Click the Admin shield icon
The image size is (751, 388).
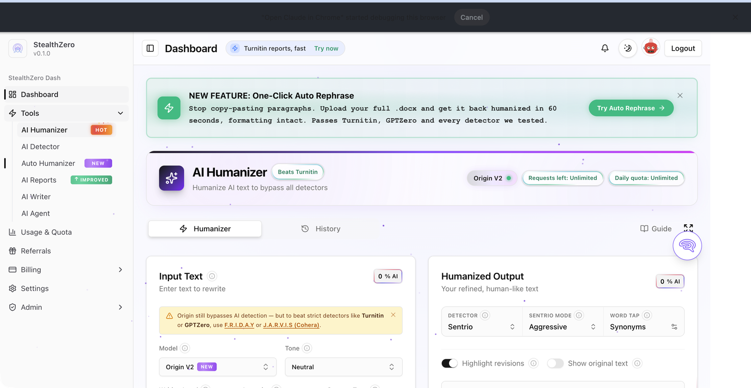pyautogui.click(x=13, y=307)
